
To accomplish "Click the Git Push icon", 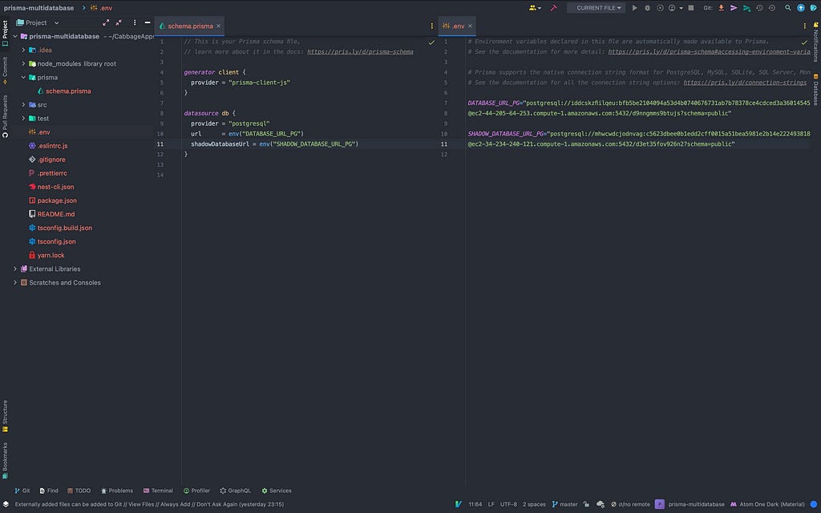I will tap(746, 8).
